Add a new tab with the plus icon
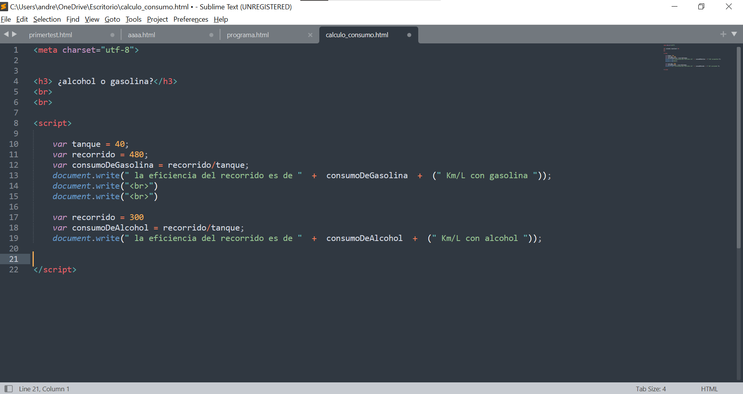The width and height of the screenshot is (743, 394). (x=723, y=34)
